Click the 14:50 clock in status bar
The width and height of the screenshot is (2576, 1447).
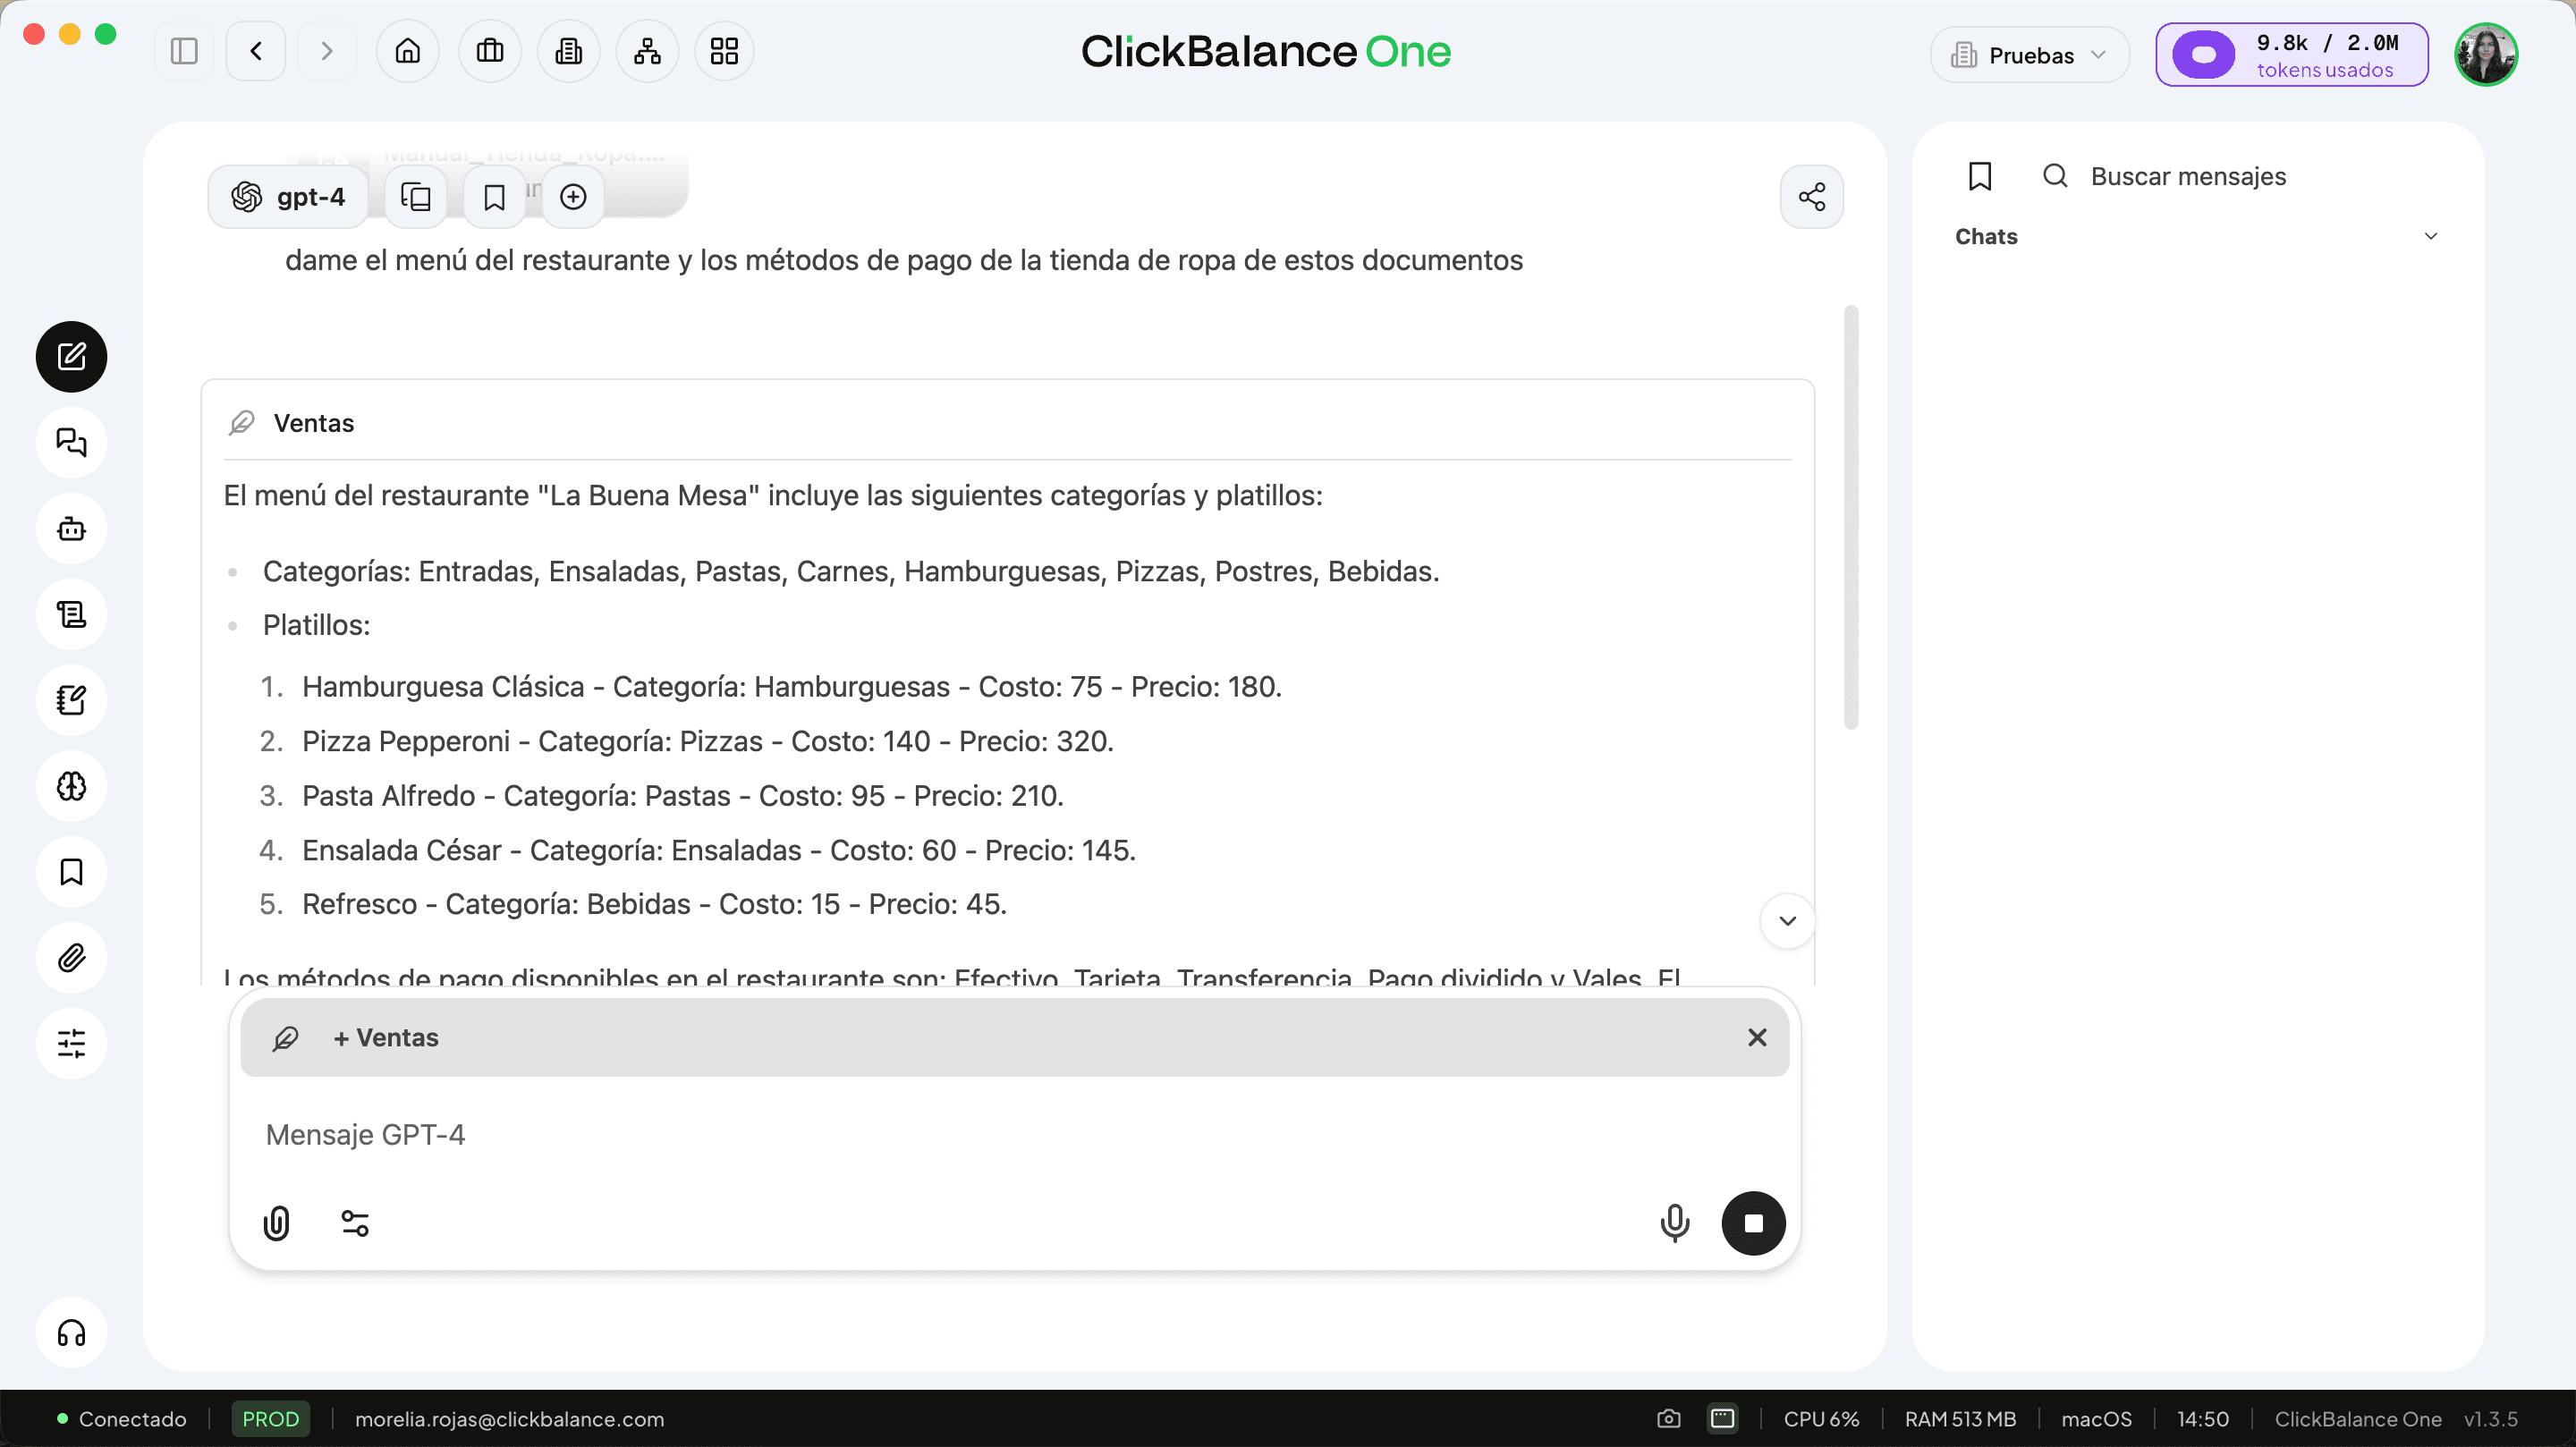coord(2202,1419)
